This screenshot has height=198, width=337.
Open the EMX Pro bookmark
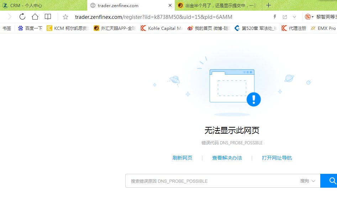tap(323, 28)
